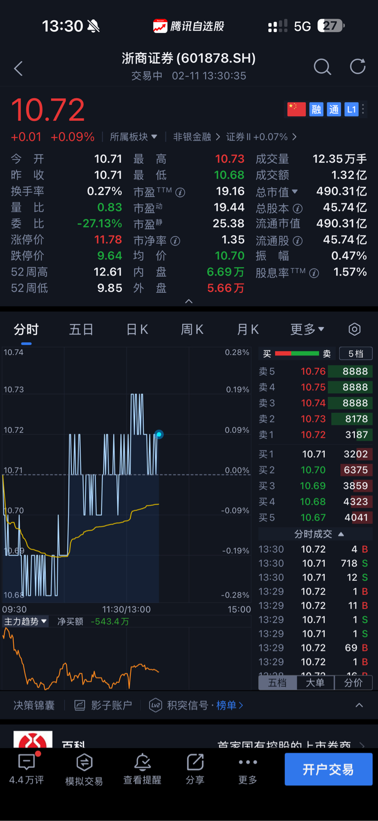378x821 pixels.
Task: Select 分价 price distribution toggle
Action: click(x=353, y=682)
